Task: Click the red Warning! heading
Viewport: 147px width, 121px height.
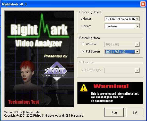Action: [x=111, y=86]
